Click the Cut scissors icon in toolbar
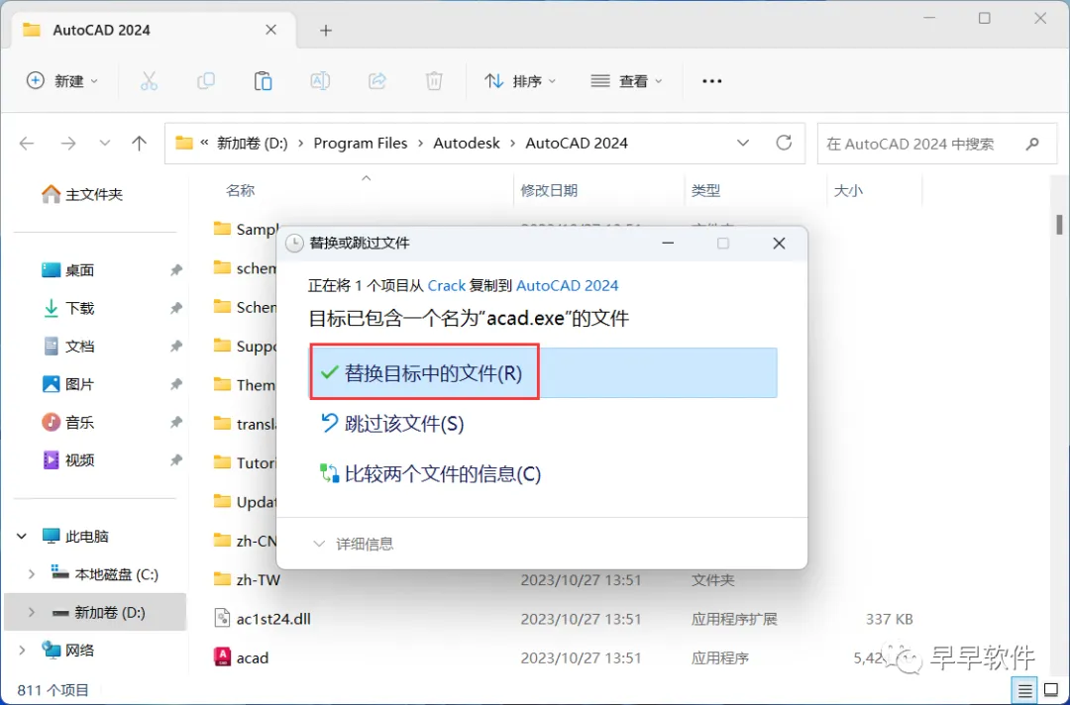 [x=149, y=81]
